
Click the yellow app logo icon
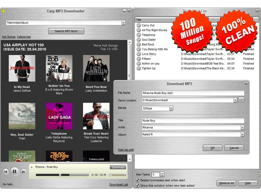3,11
